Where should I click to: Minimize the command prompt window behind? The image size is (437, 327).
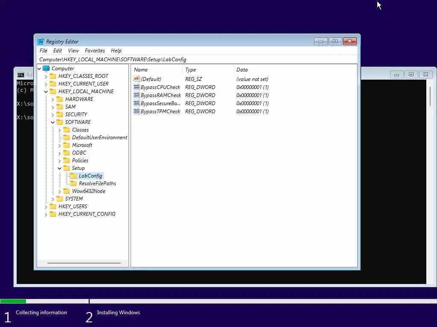pos(396,74)
